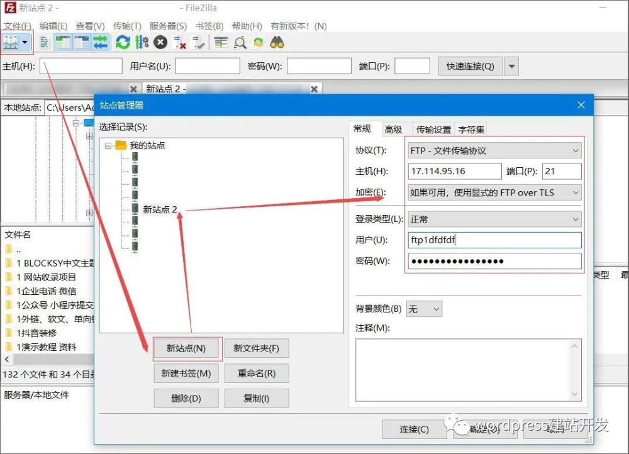Click the 复制(I) button
This screenshot has height=454, width=629.
[257, 398]
